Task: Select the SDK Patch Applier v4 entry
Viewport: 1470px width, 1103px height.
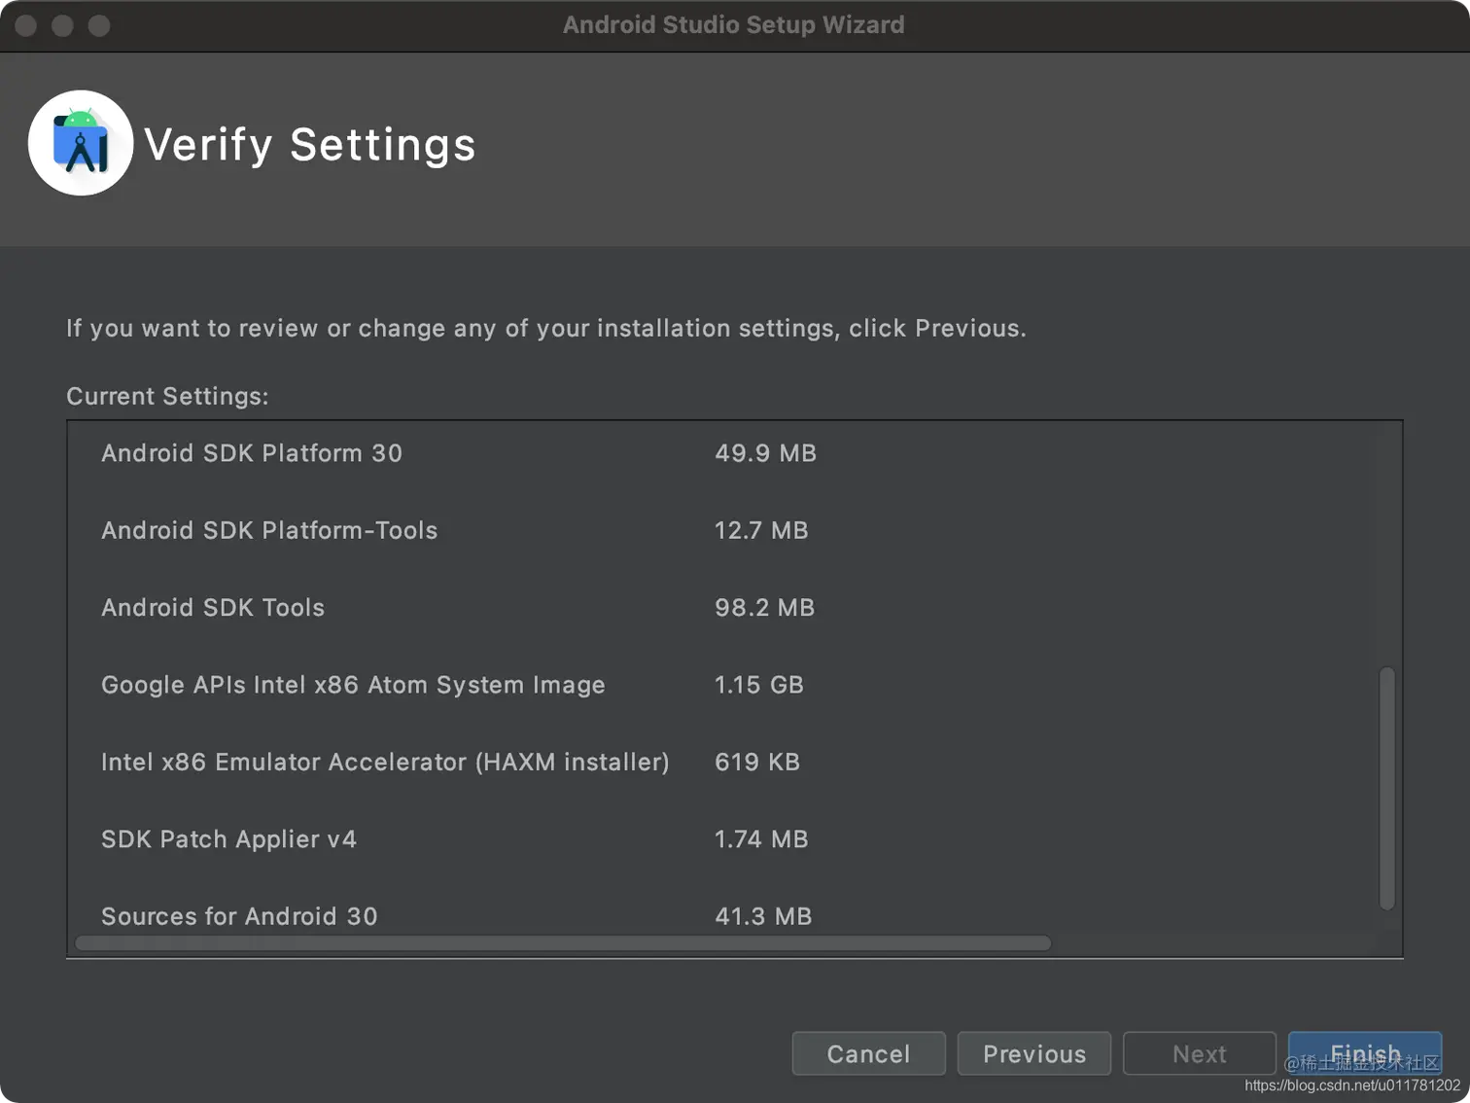Action: pos(229,839)
